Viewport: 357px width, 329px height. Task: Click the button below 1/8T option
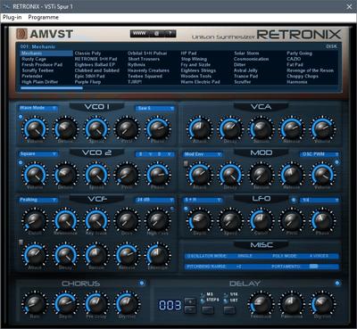coord(229,310)
